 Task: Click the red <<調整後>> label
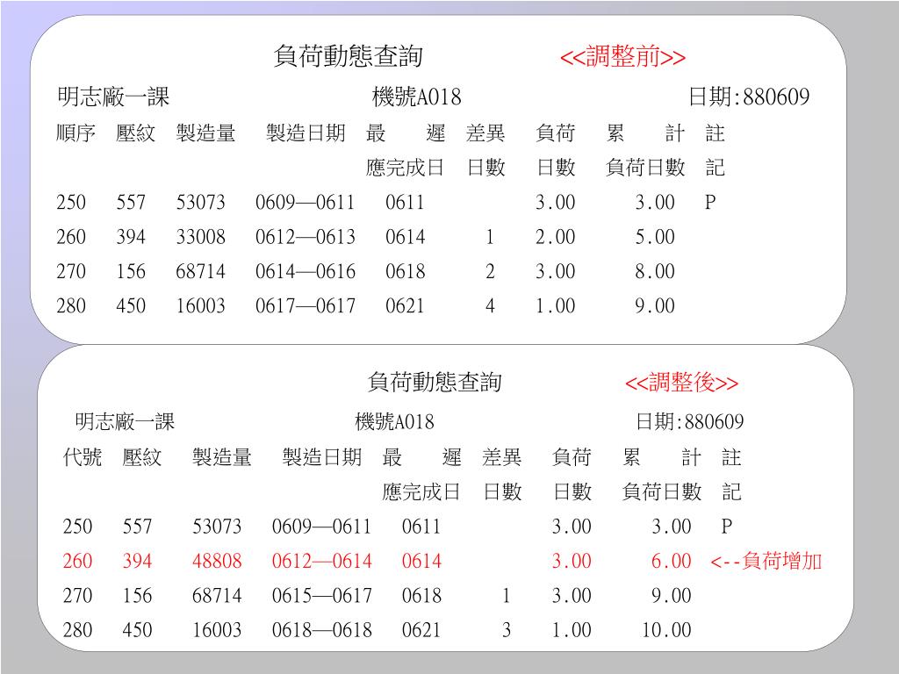pyautogui.click(x=681, y=383)
